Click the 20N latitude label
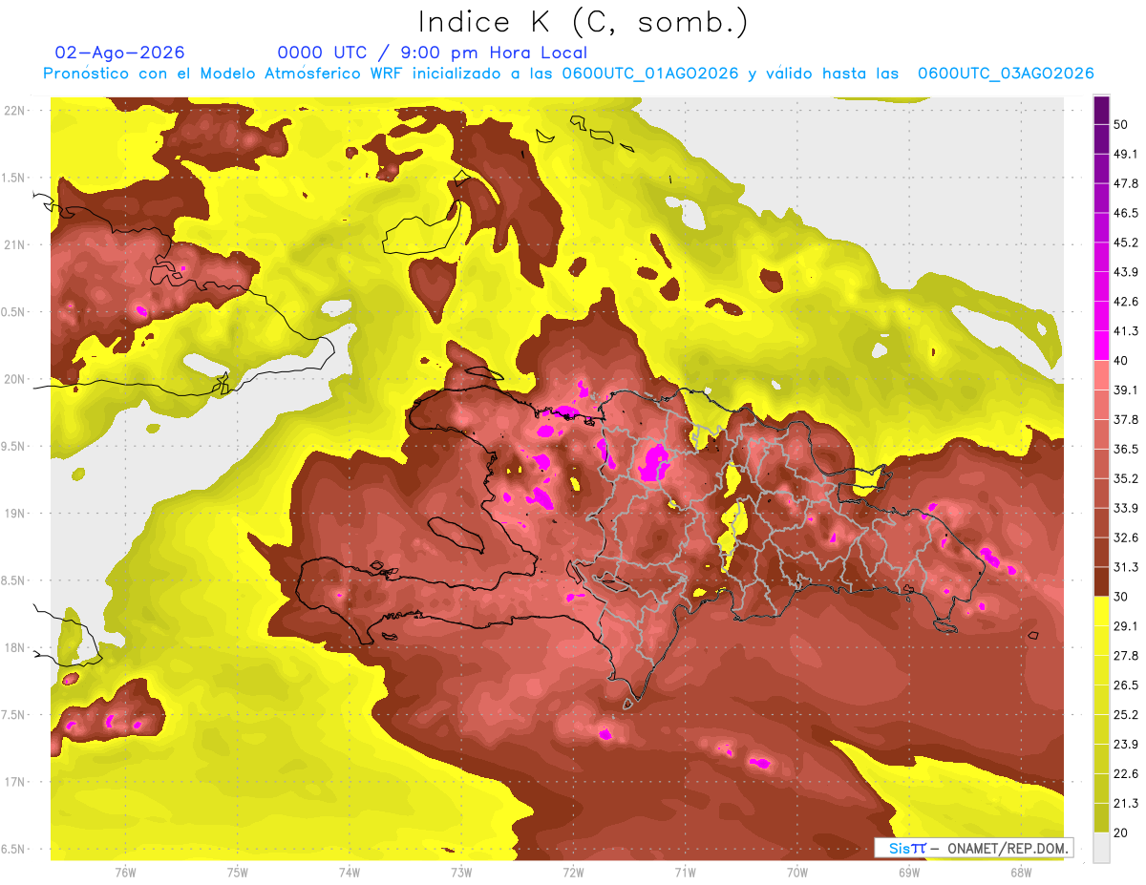Screen dimensions: 1146x885 15,379
